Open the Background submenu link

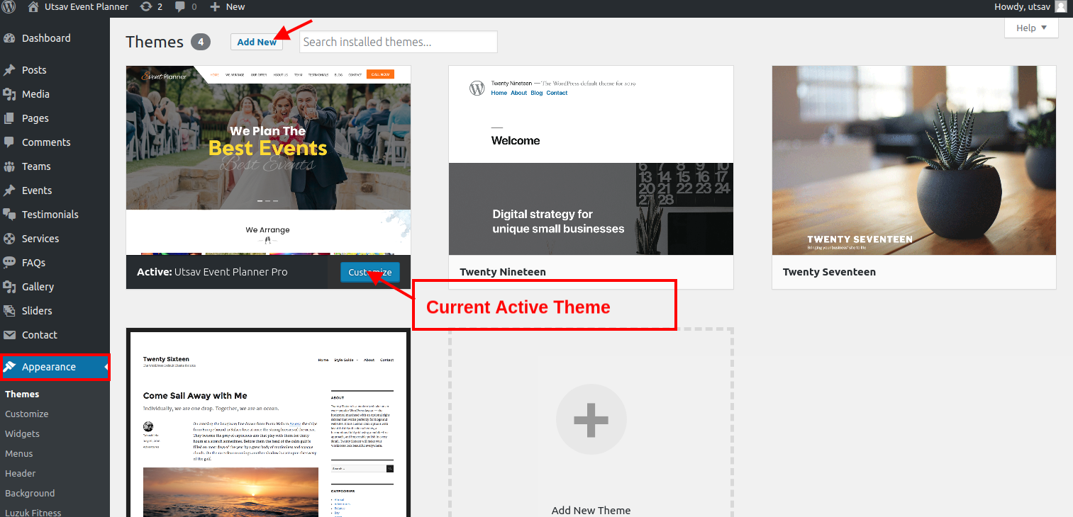point(30,493)
